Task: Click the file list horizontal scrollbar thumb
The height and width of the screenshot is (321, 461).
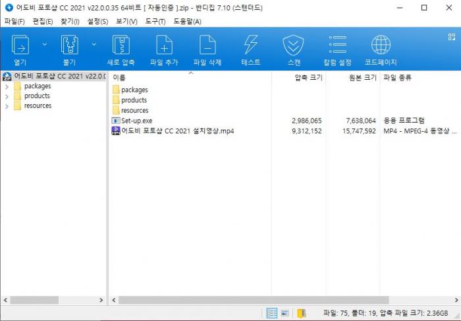Action: point(254,300)
